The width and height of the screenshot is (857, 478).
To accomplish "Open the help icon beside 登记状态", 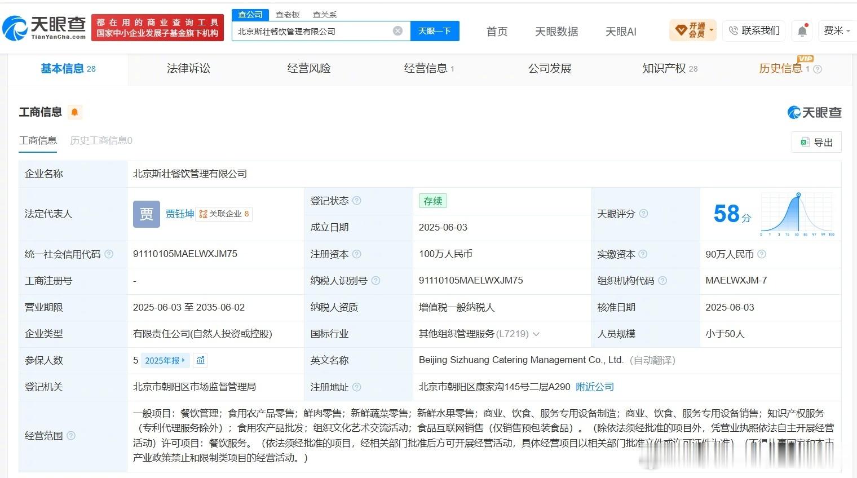I will (x=357, y=201).
